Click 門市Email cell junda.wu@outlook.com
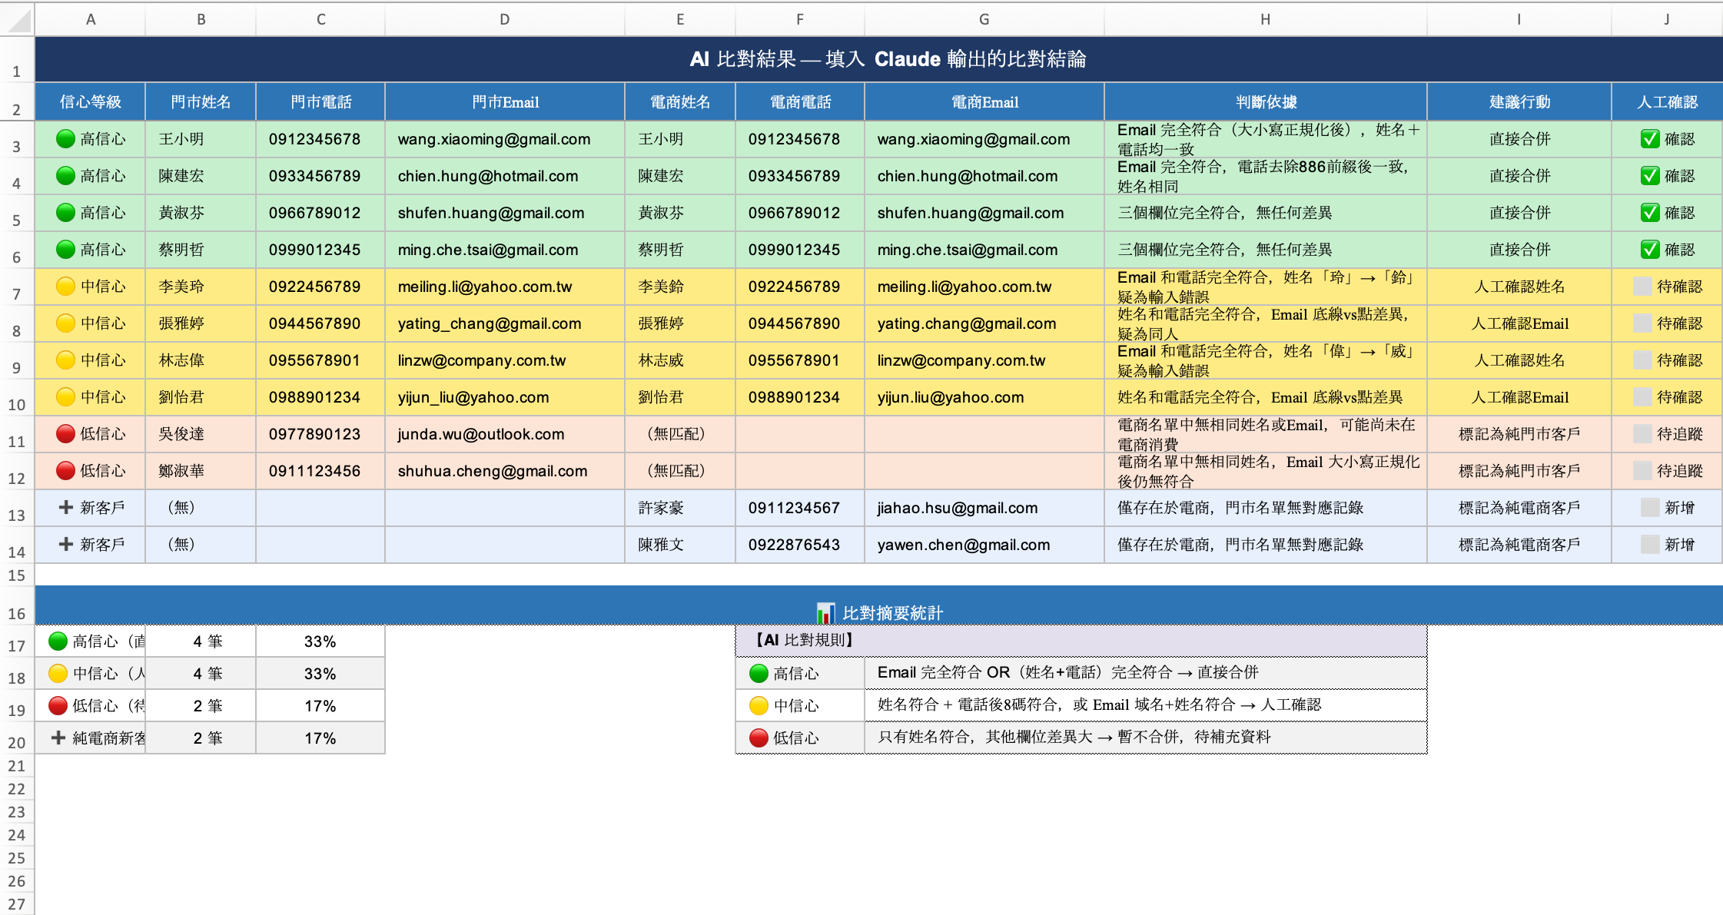The image size is (1723, 915). click(x=505, y=434)
